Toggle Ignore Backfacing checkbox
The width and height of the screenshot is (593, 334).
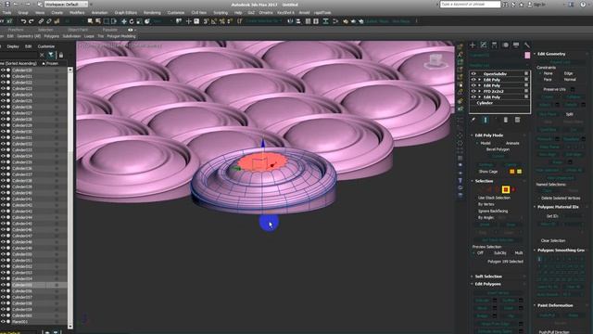475,211
